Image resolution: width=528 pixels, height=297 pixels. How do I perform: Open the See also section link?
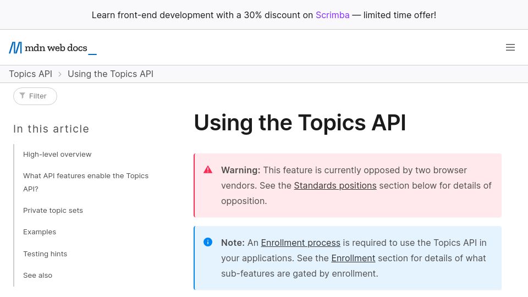(38, 276)
